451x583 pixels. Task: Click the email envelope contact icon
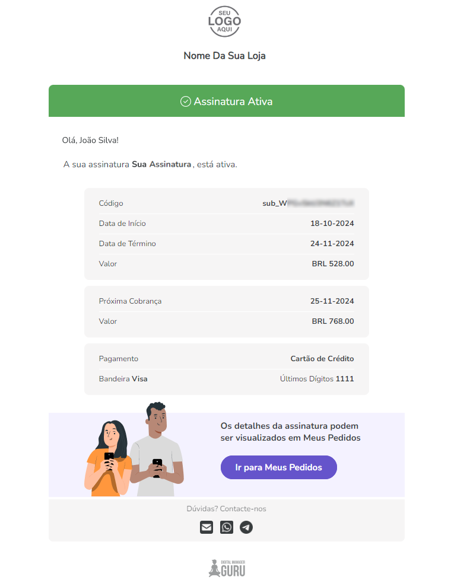click(207, 527)
